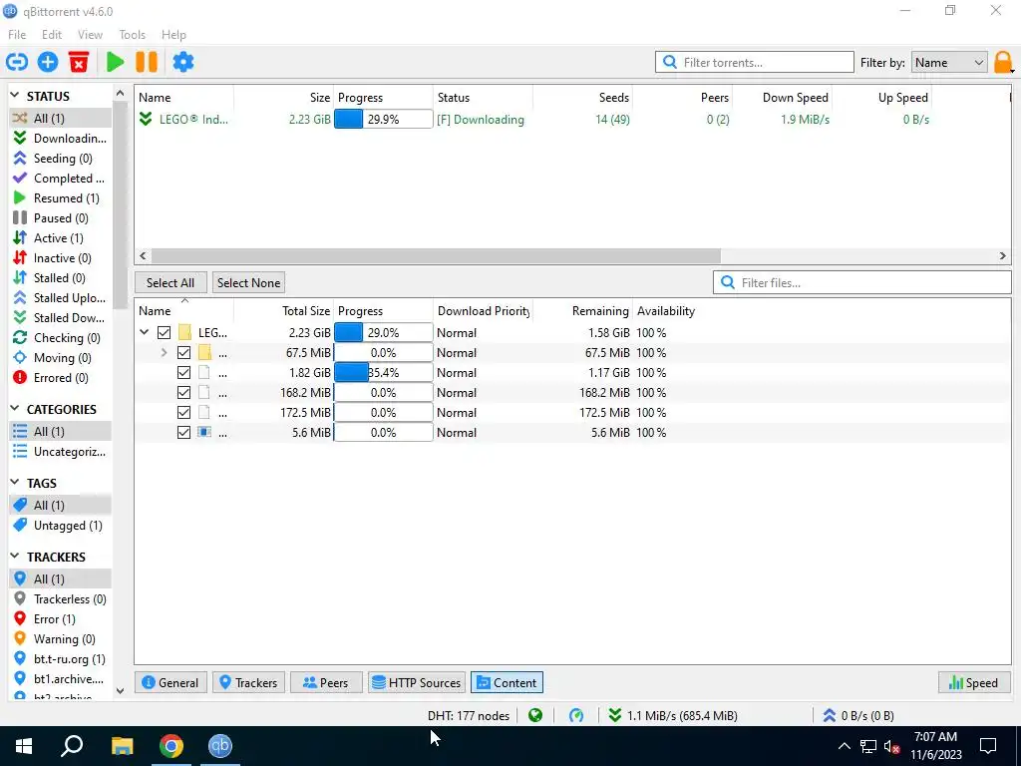
Task: Click the Select None button
Action: click(x=248, y=282)
